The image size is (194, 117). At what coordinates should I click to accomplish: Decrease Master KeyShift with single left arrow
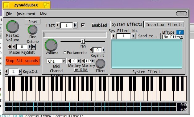(x=14, y=47)
